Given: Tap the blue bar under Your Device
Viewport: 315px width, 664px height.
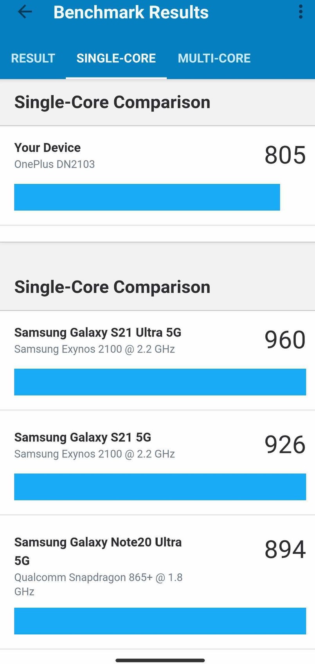Looking at the screenshot, I should point(147,197).
